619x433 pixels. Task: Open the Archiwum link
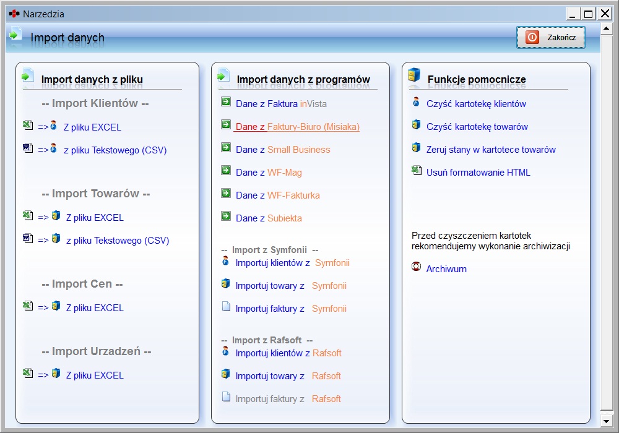pyautogui.click(x=446, y=269)
